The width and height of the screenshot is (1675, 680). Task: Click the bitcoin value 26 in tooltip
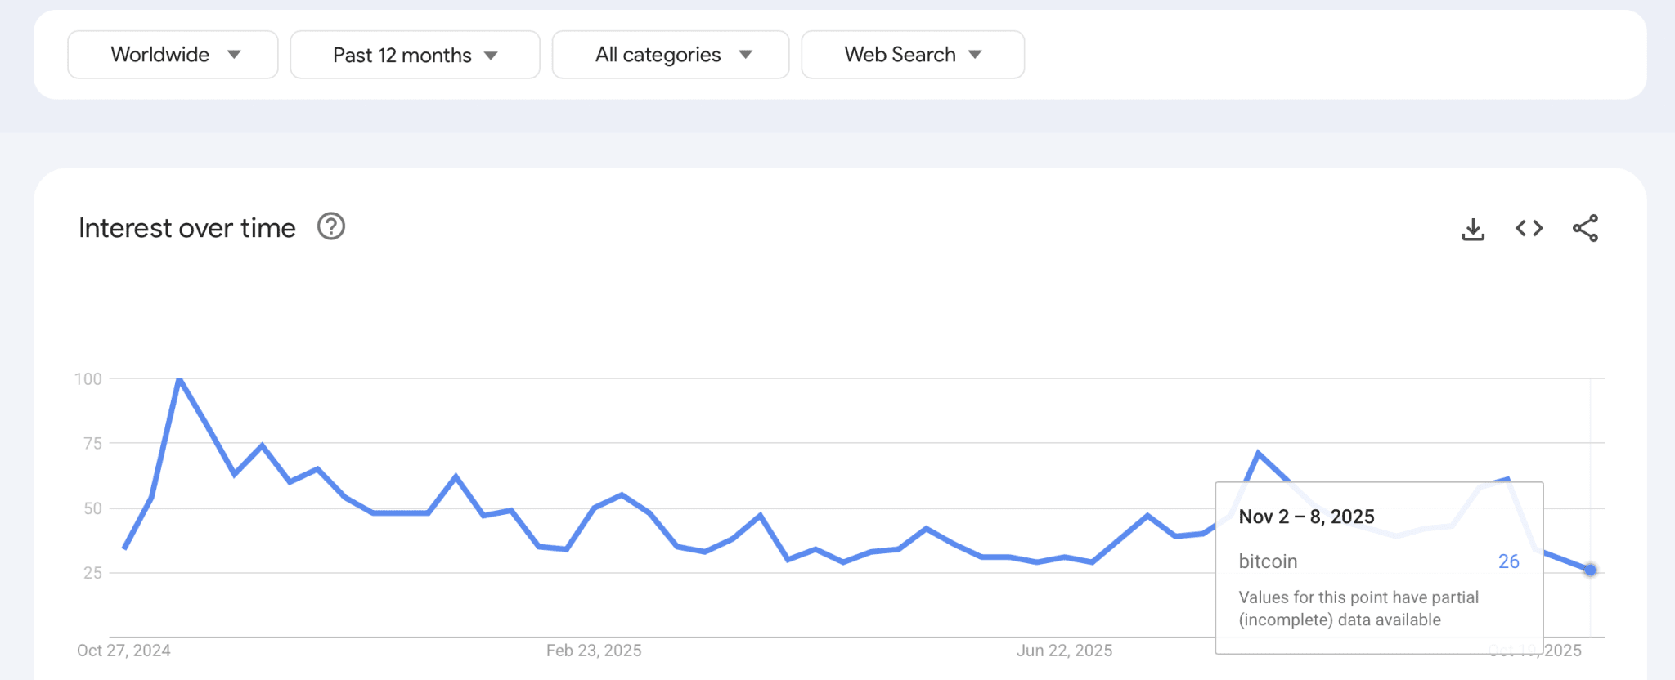tap(1508, 561)
